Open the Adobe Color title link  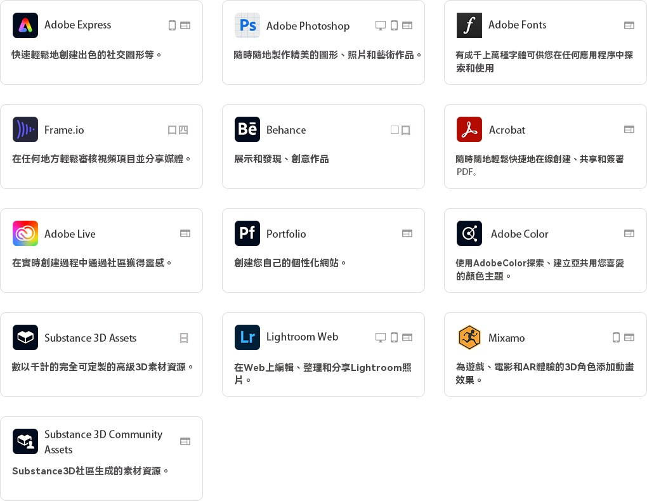pos(520,234)
